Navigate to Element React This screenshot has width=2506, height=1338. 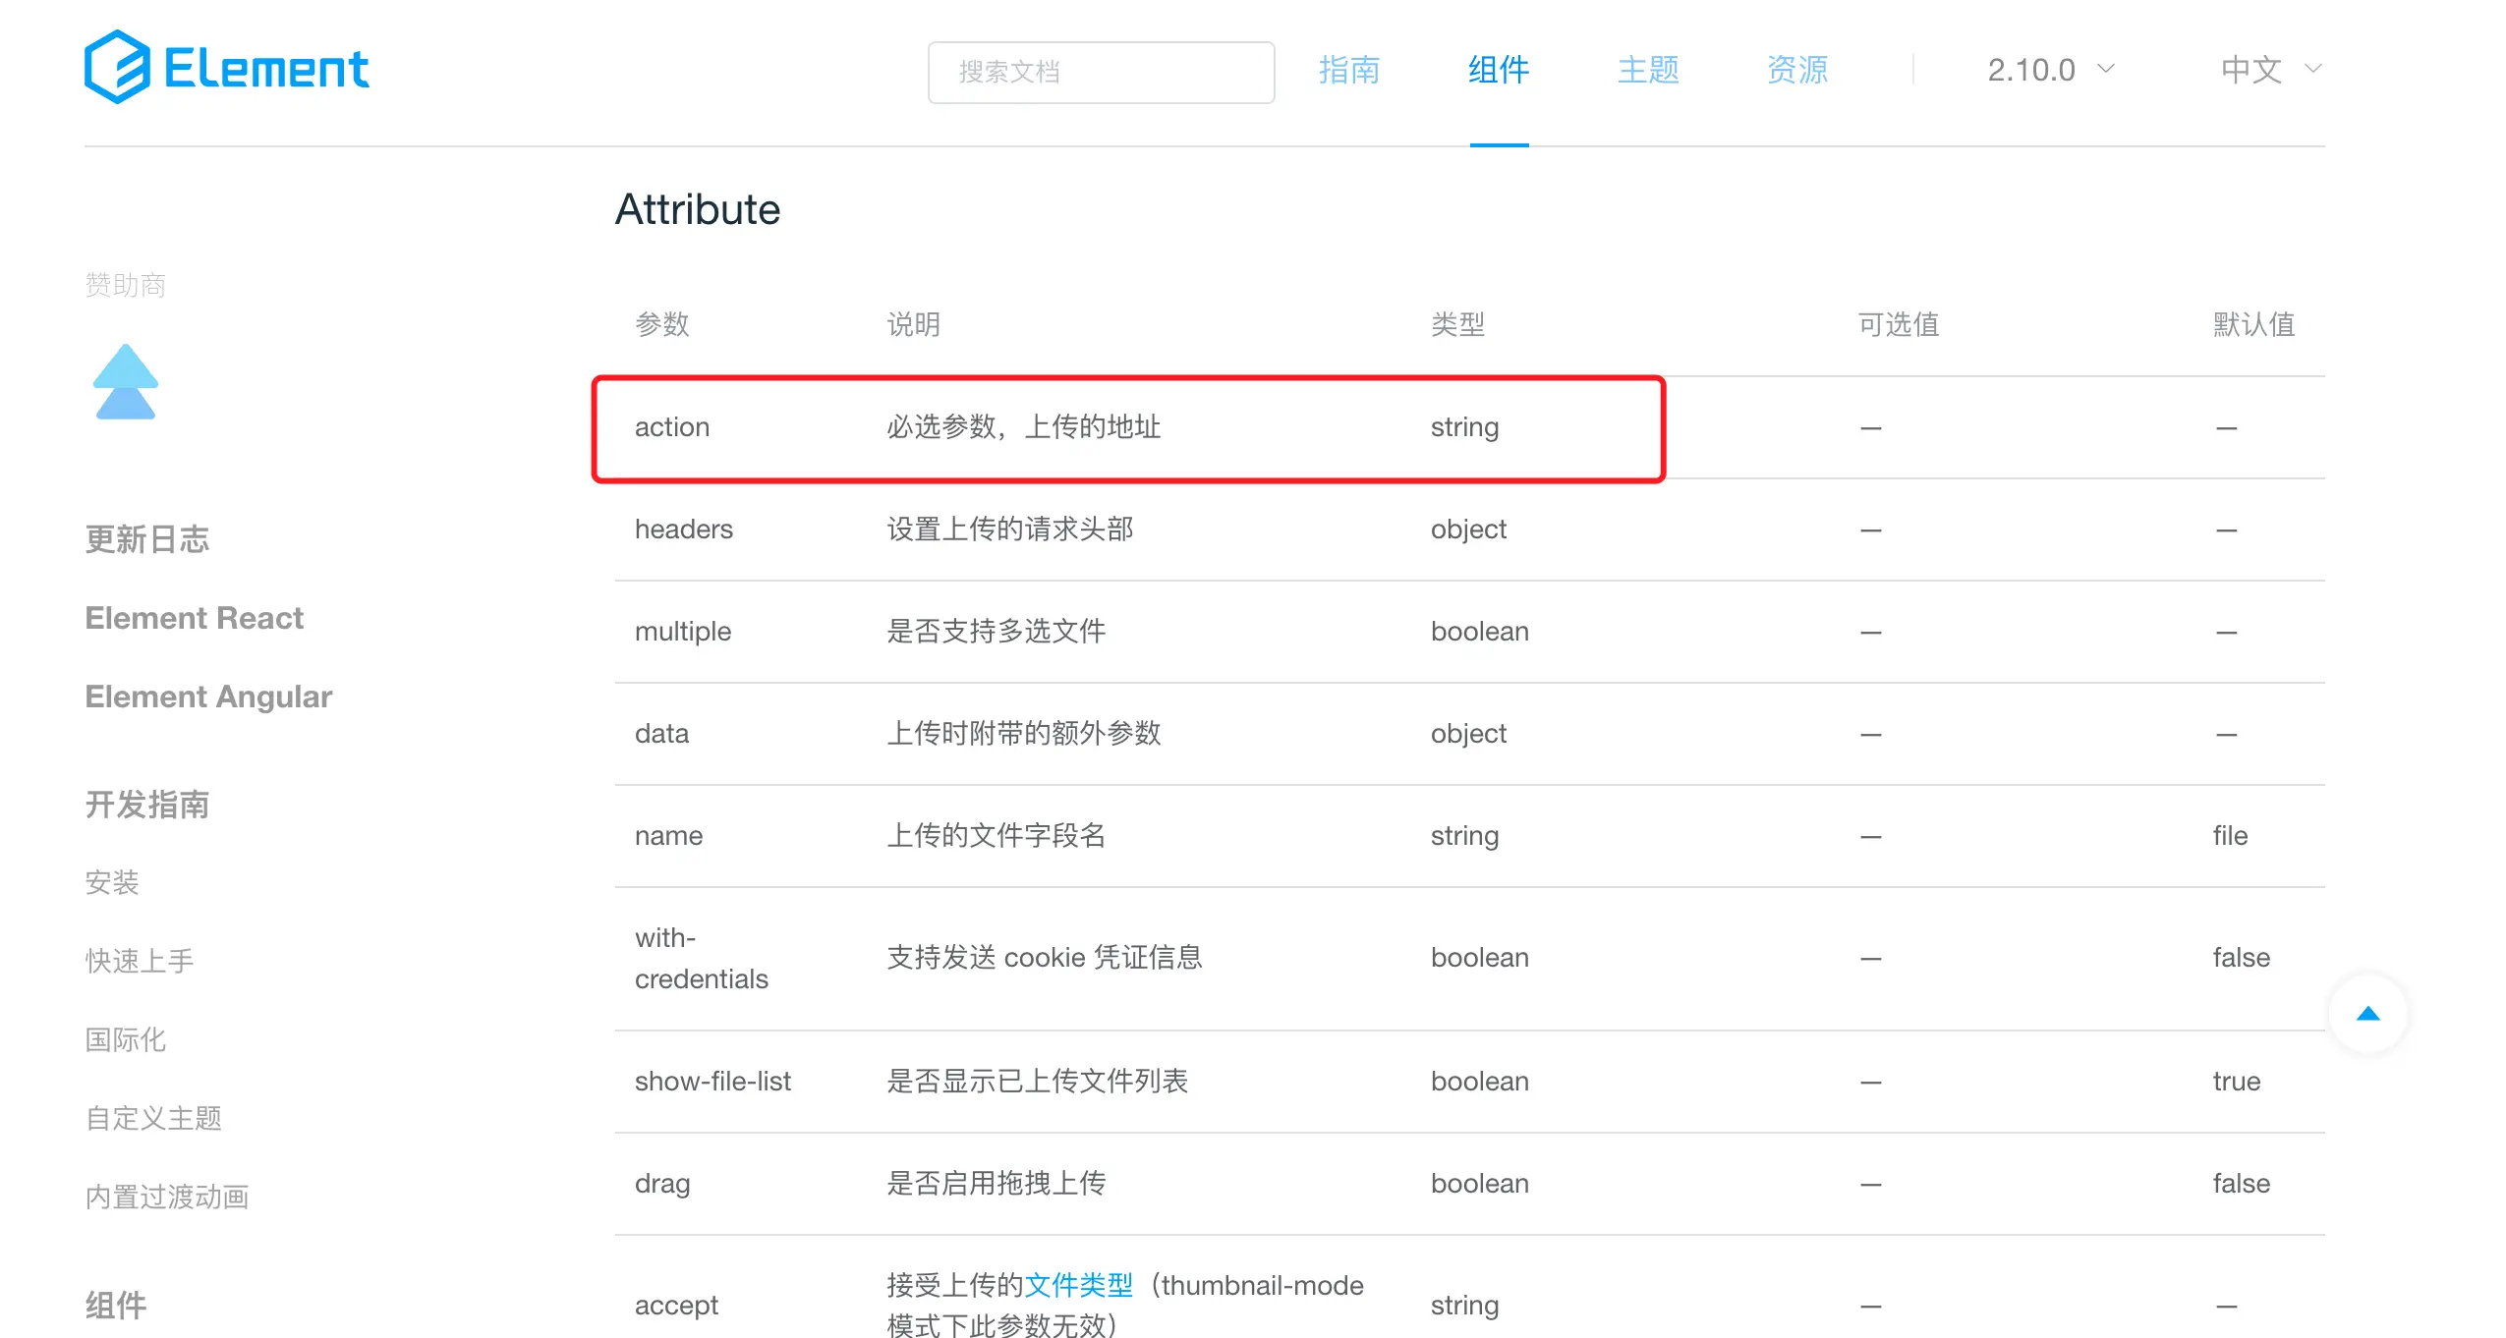click(x=194, y=617)
